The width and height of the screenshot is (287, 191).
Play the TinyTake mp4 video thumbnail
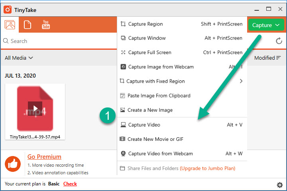(35, 108)
